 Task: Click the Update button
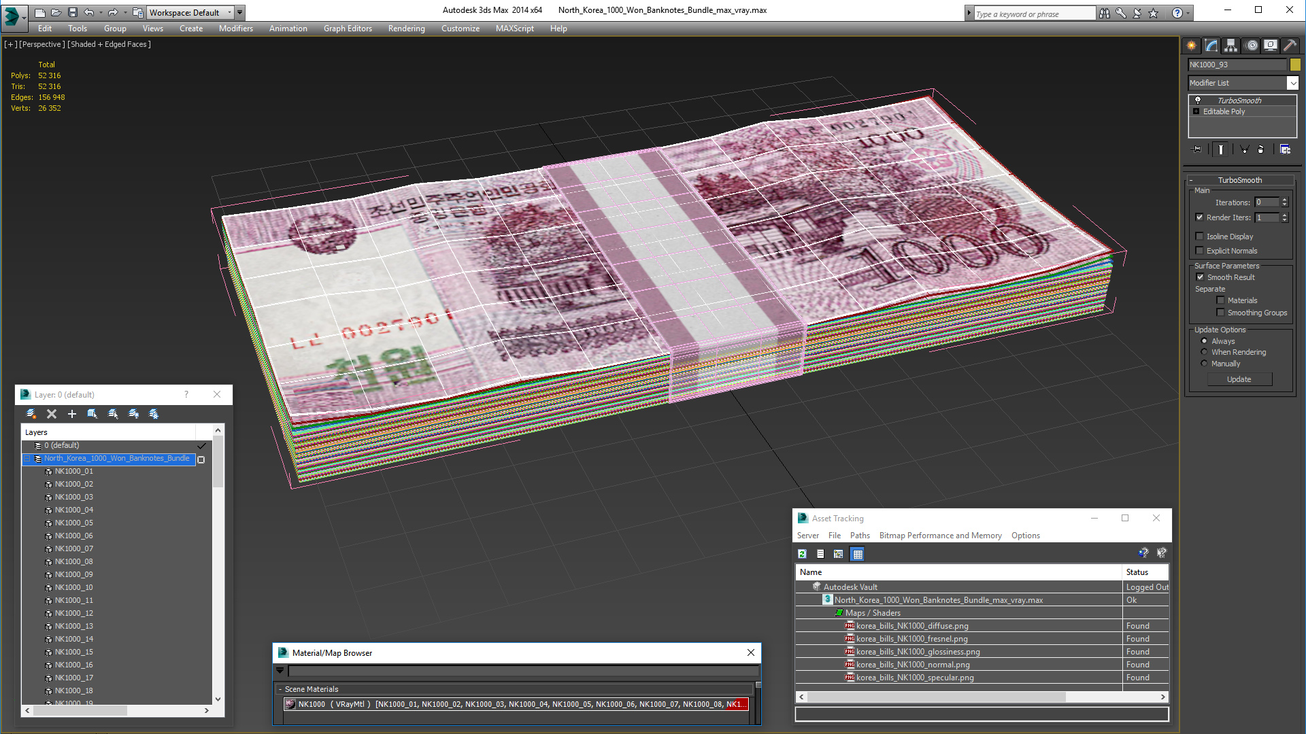(x=1239, y=379)
